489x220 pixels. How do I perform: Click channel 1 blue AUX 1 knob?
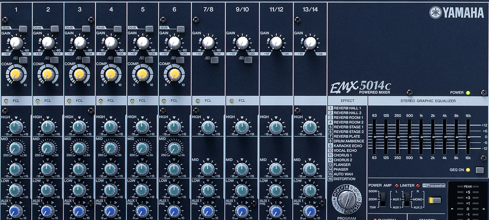pyautogui.click(x=16, y=211)
